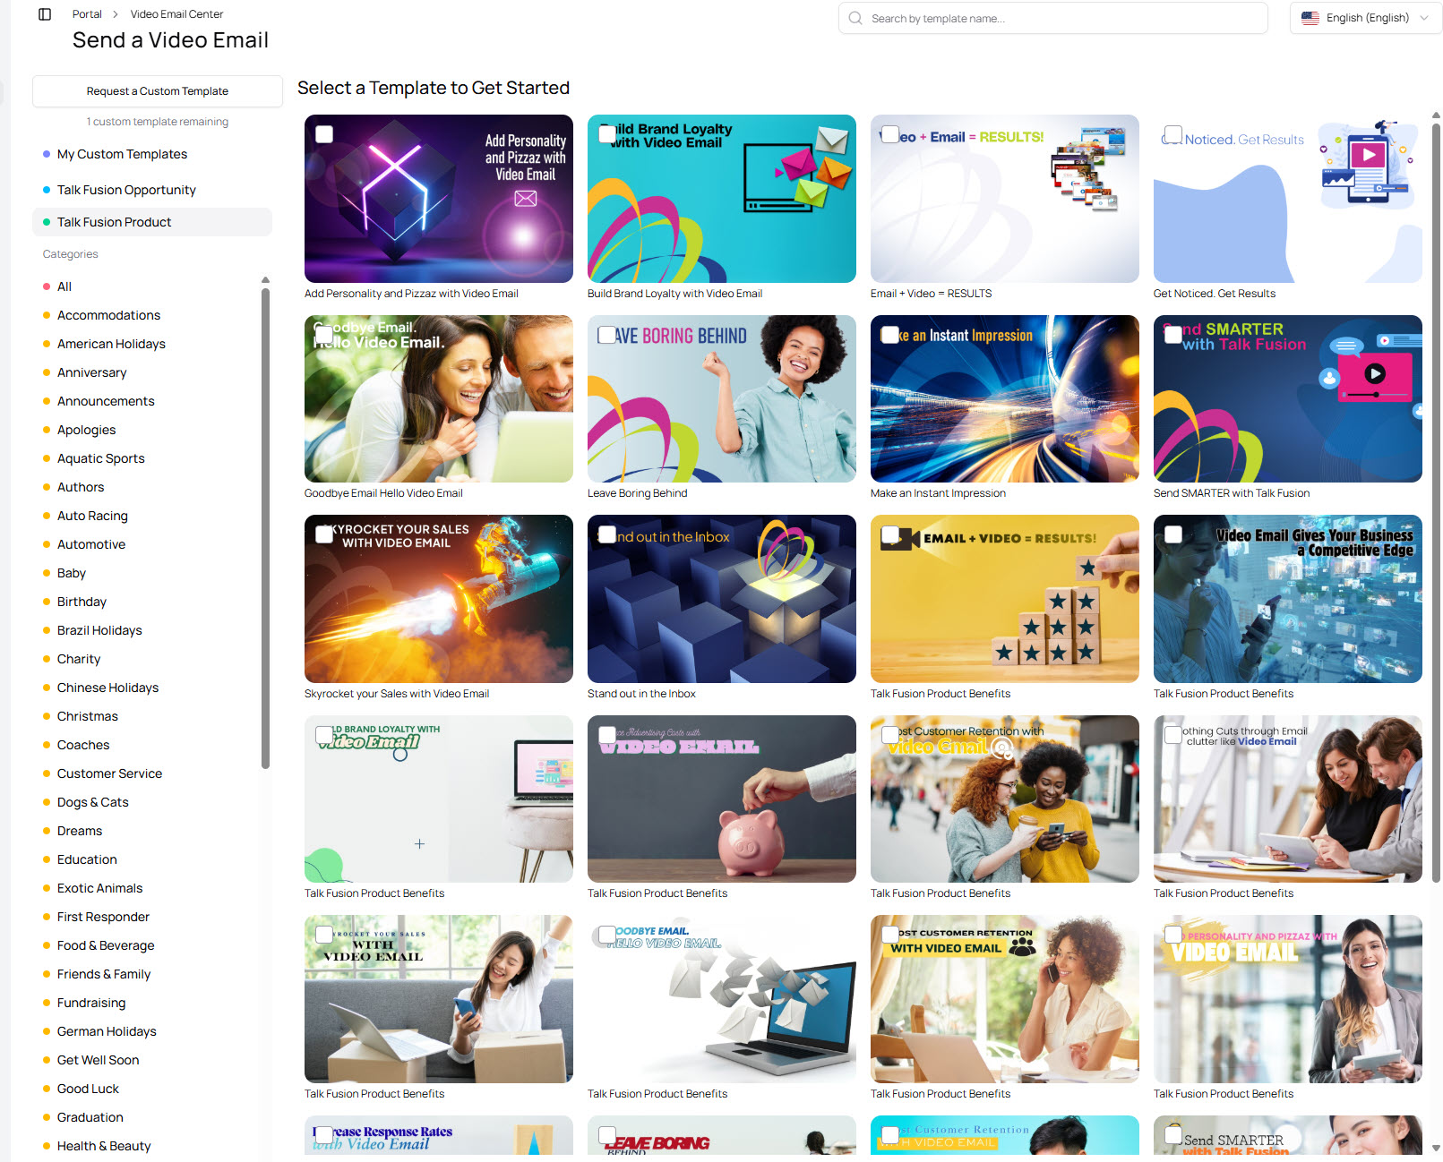Select the Christmas category
1443x1162 pixels.
(87, 716)
